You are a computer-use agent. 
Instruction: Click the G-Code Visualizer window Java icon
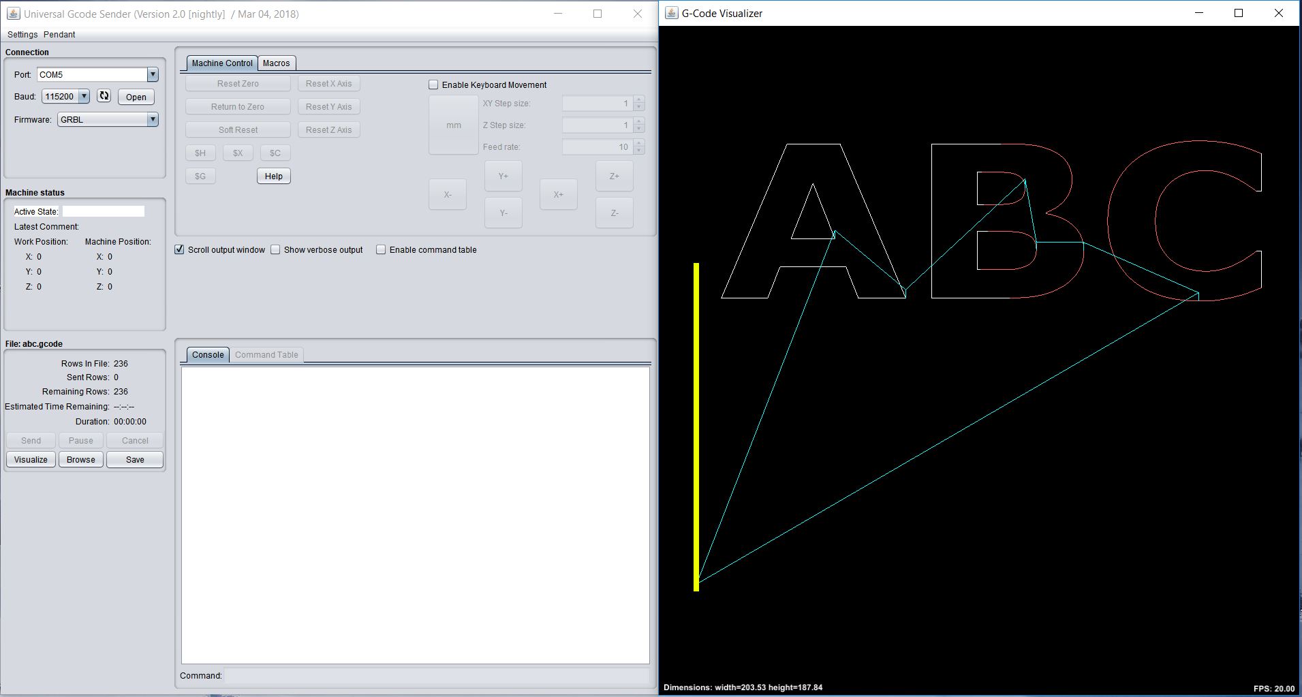pyautogui.click(x=671, y=13)
